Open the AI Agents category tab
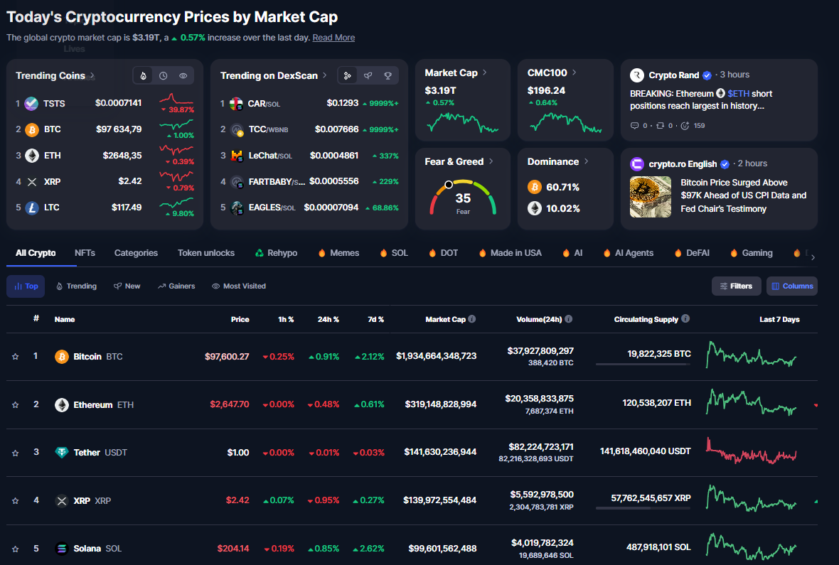Viewport: 839px width, 565px height. coord(628,253)
